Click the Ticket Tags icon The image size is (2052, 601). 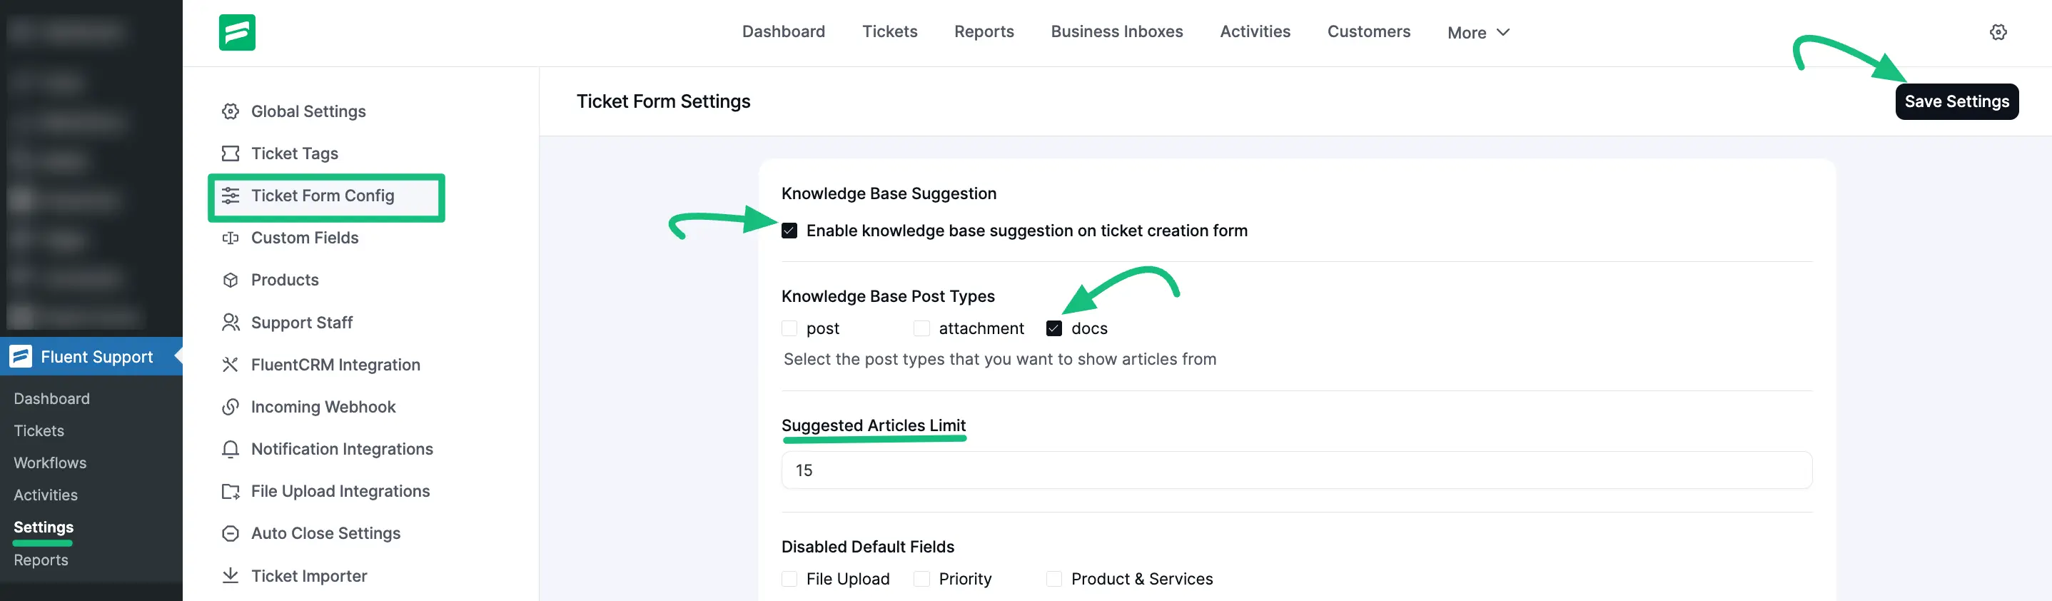pos(231,153)
